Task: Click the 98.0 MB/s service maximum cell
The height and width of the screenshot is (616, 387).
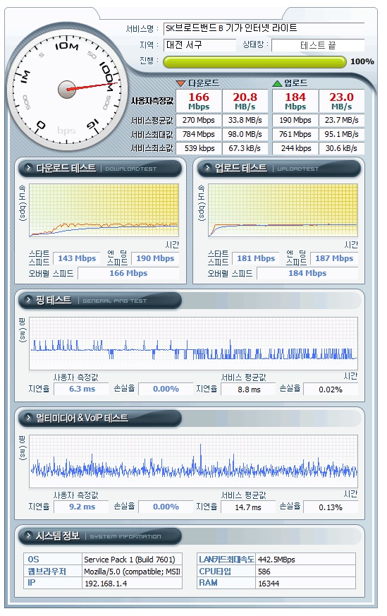Action: click(245, 134)
